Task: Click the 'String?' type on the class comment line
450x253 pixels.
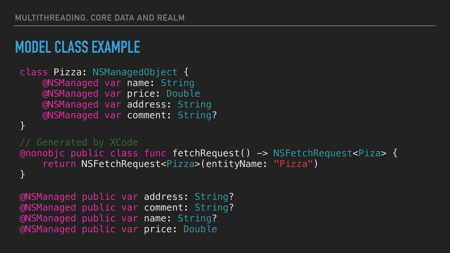Action: [197, 115]
